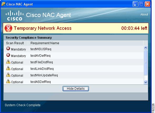Screen dimensions: 155x113
Task: Click the Temporary Network Access heading
Action: coord(43,28)
